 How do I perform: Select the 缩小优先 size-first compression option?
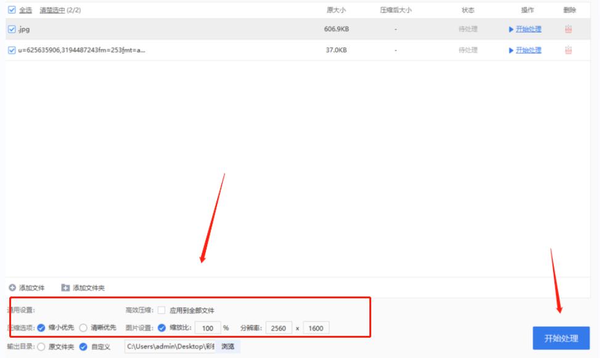point(41,328)
